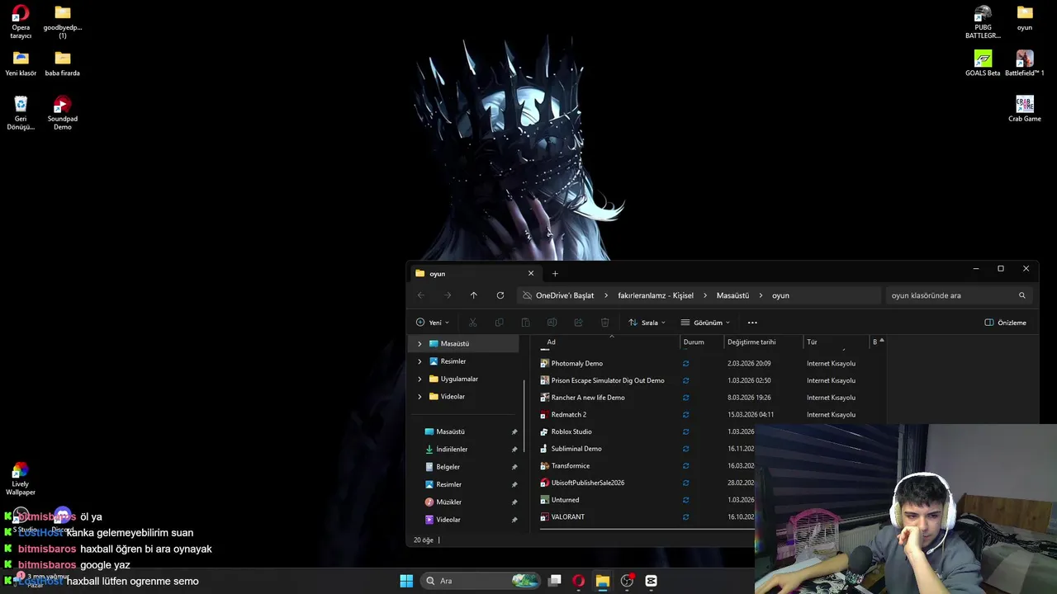
Task: Open Opera tarayıcı desktop shortcut
Action: tap(21, 21)
